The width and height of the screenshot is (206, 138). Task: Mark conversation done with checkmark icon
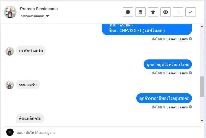tap(191, 12)
